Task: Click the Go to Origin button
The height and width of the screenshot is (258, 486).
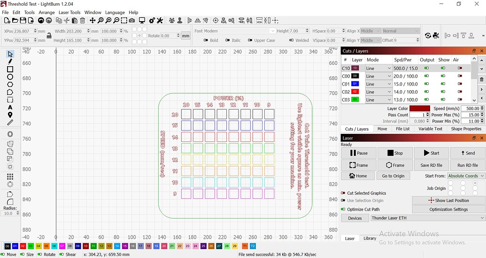Action: point(393,176)
